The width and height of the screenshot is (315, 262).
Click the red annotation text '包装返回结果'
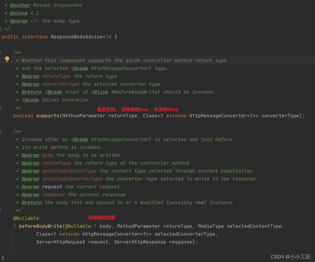pyautogui.click(x=102, y=218)
